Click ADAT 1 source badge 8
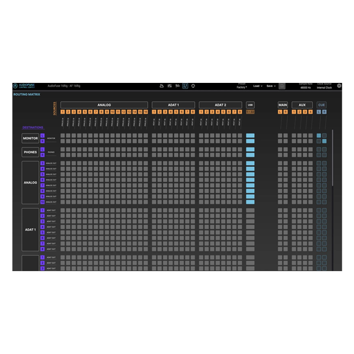Screen dimensions: 354x354 pyautogui.click(x=193, y=112)
